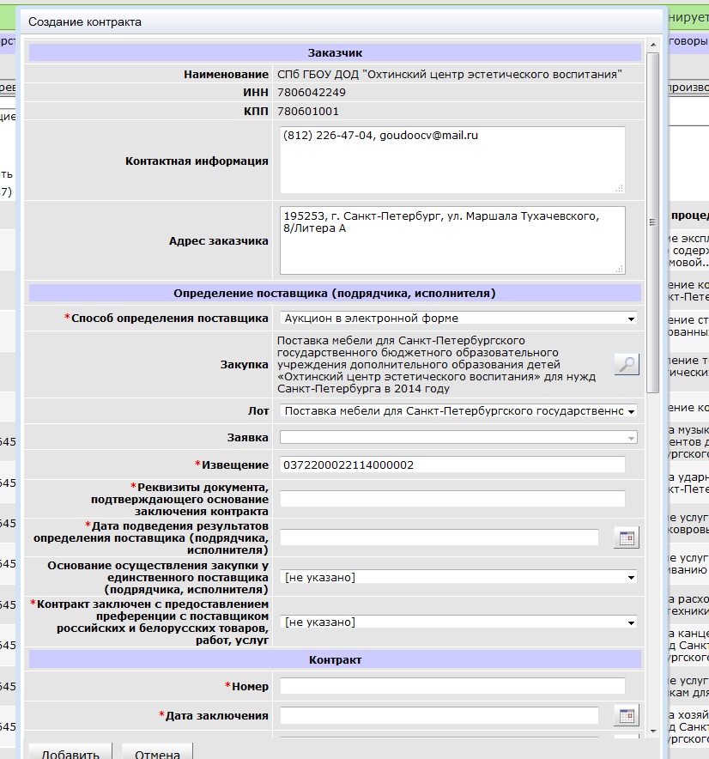Click the Дата заключения input field
Image resolution: width=709 pixels, height=759 pixels.
[x=439, y=715]
